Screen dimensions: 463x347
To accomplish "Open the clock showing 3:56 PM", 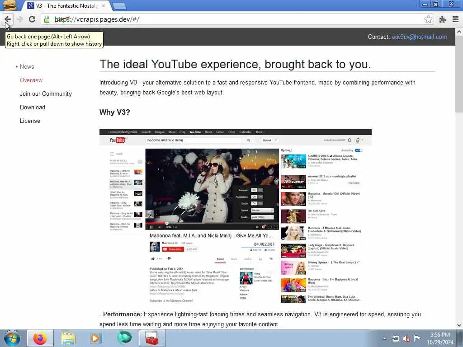I will [x=440, y=338].
